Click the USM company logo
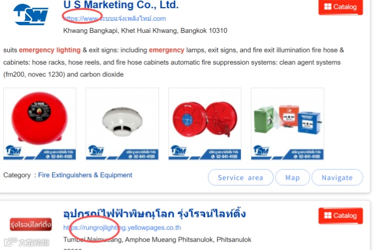 31,14
